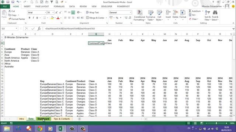236x132 pixels.
Task: Add a new sheet with plus icon
Action: 79,119
